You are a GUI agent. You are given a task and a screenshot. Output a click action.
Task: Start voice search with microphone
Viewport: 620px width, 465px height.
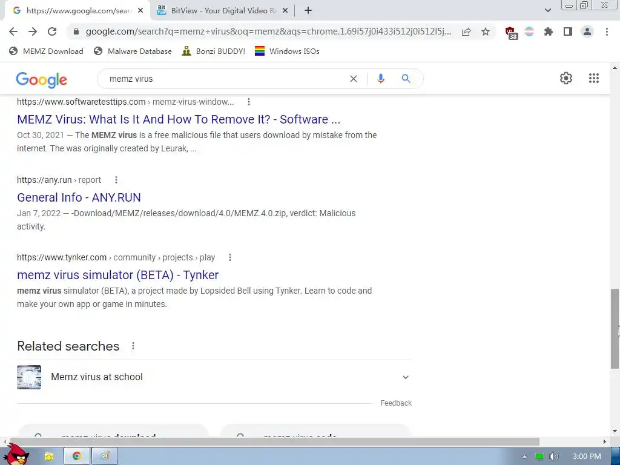[x=380, y=79]
